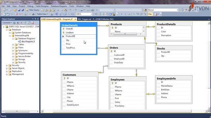This screenshot has height=118, width=211.
Task: Click the Save All toolbar icon
Action: coord(23,10)
